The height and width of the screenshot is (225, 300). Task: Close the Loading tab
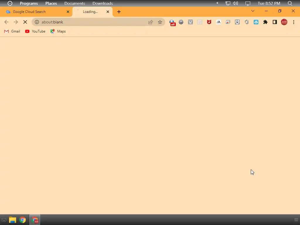click(x=108, y=12)
